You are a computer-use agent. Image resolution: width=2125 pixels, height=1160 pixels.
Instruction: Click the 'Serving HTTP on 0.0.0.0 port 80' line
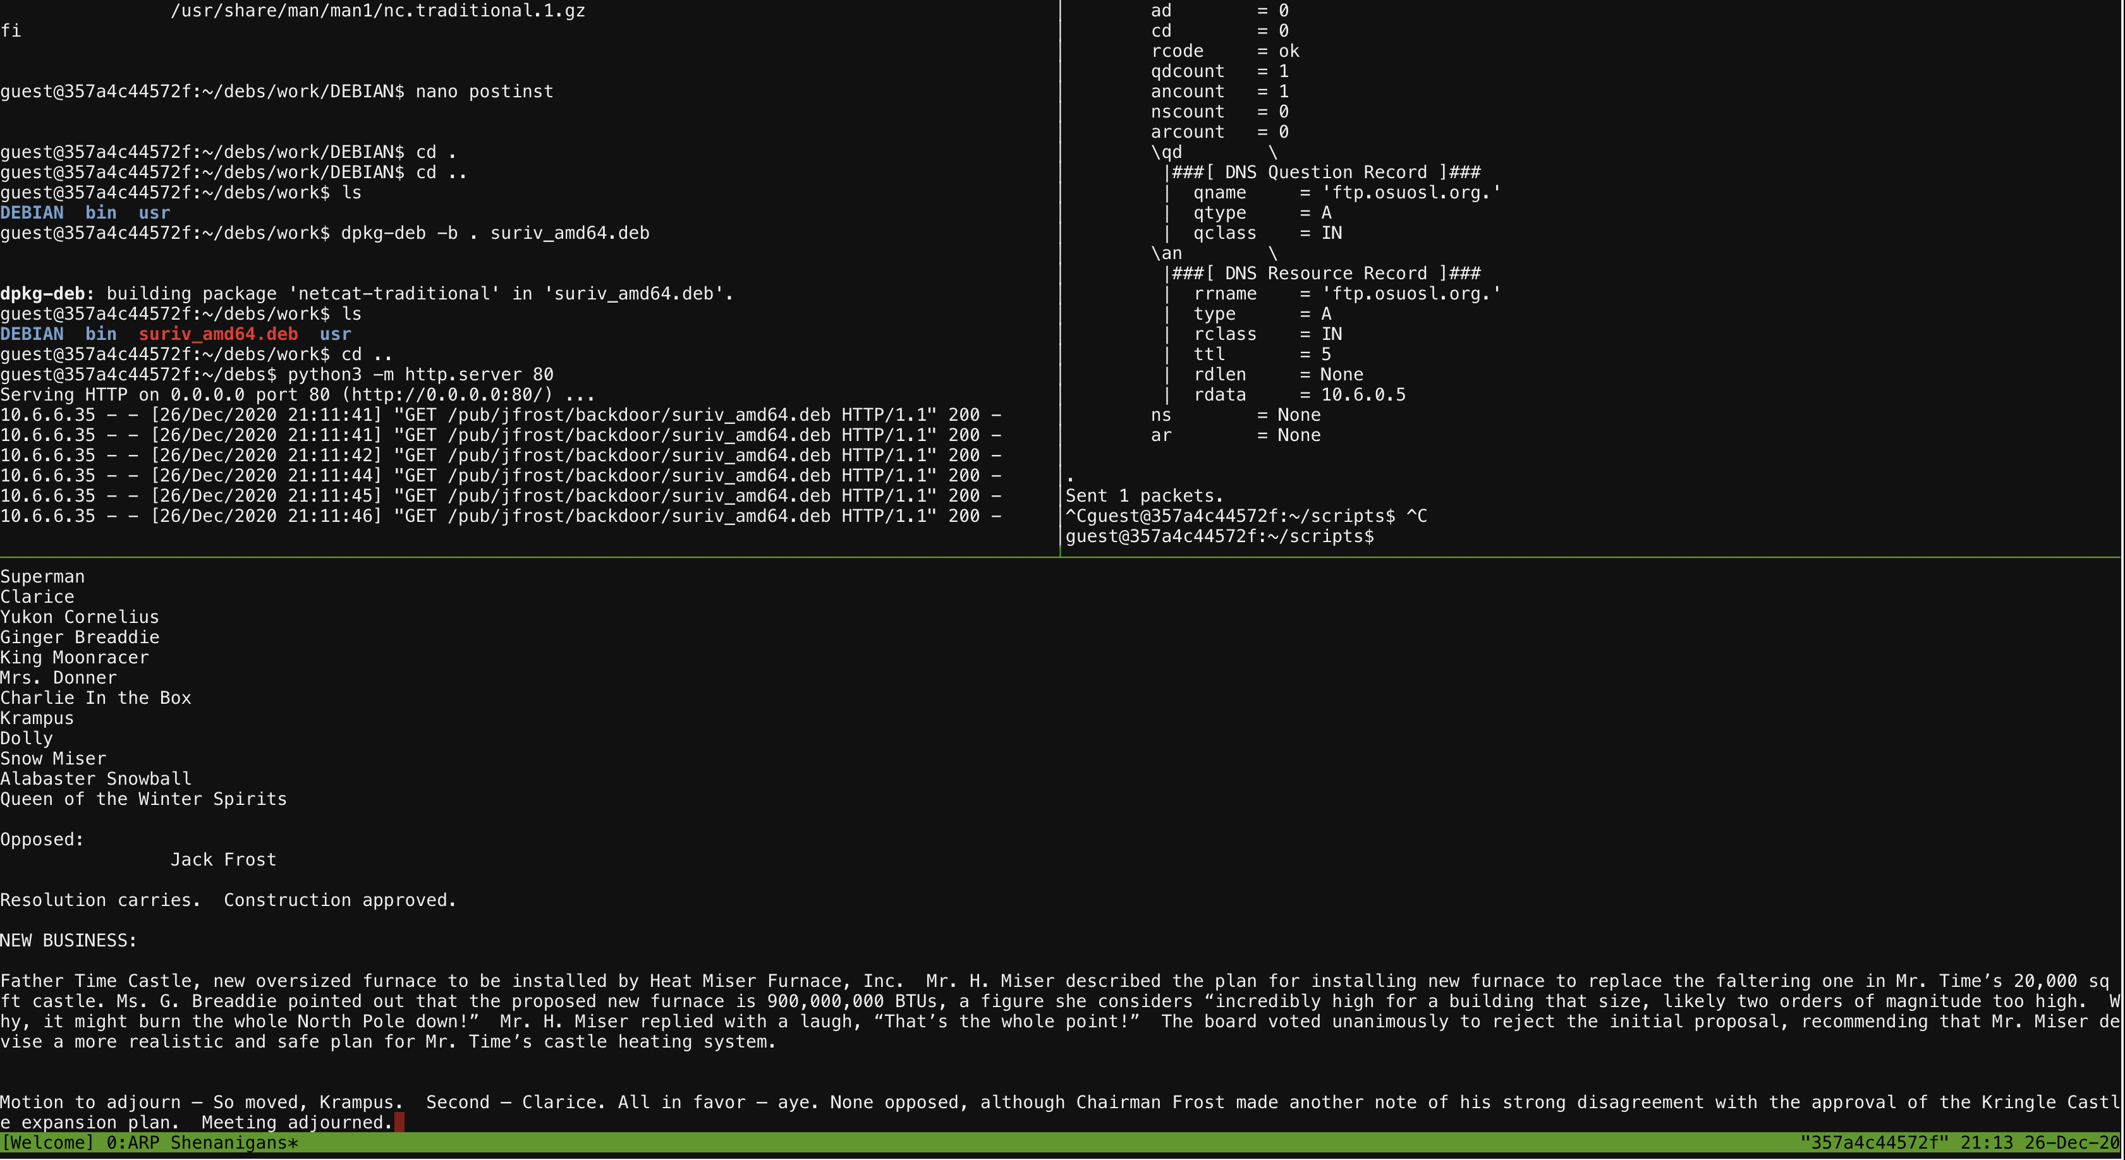point(298,395)
